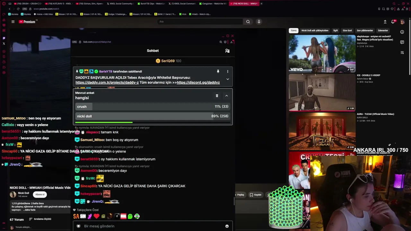The image size is (411, 231).
Task: Expand the pinned message chevron
Action: [x=228, y=79]
